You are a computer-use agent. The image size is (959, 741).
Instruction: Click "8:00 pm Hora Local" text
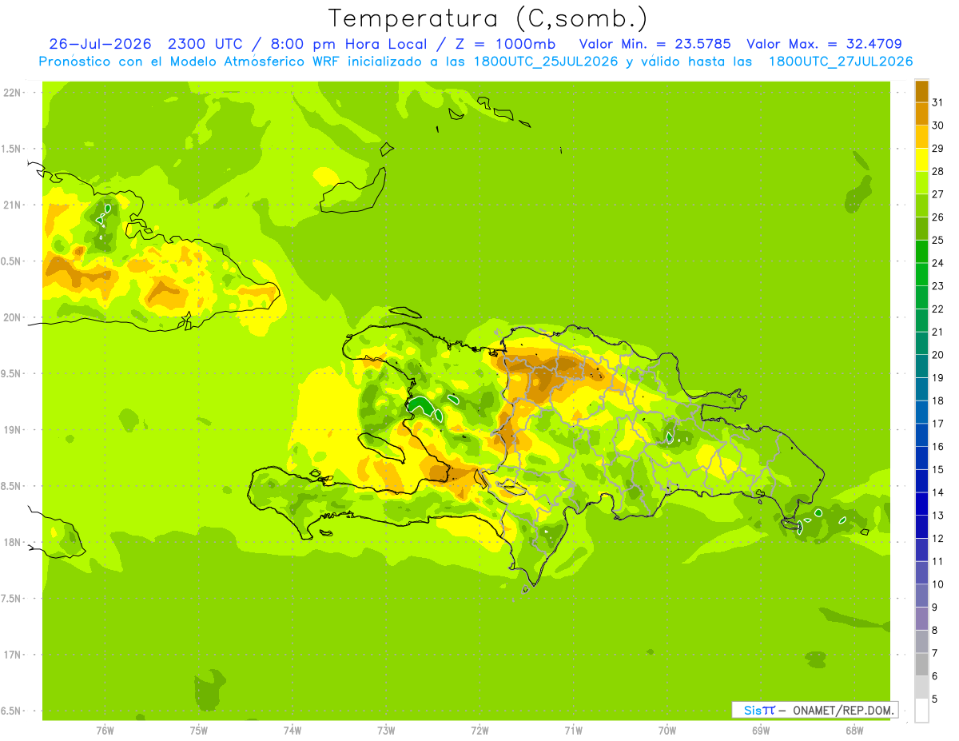tap(344, 44)
